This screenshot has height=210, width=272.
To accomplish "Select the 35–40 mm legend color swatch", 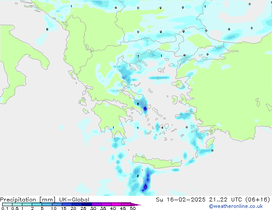I will pyautogui.click(x=106, y=204).
